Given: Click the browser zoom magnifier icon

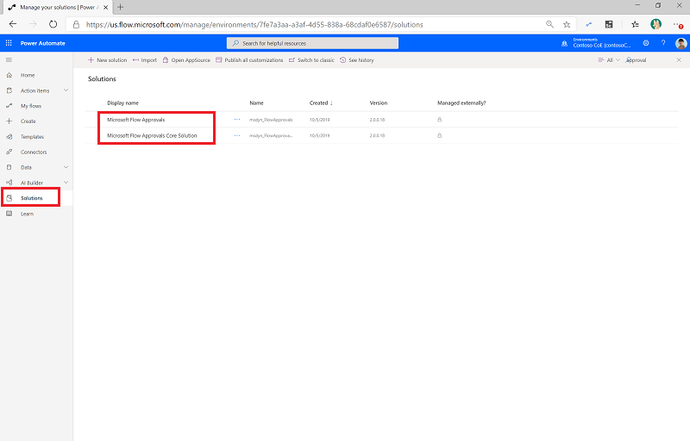Looking at the screenshot, I should 549,24.
